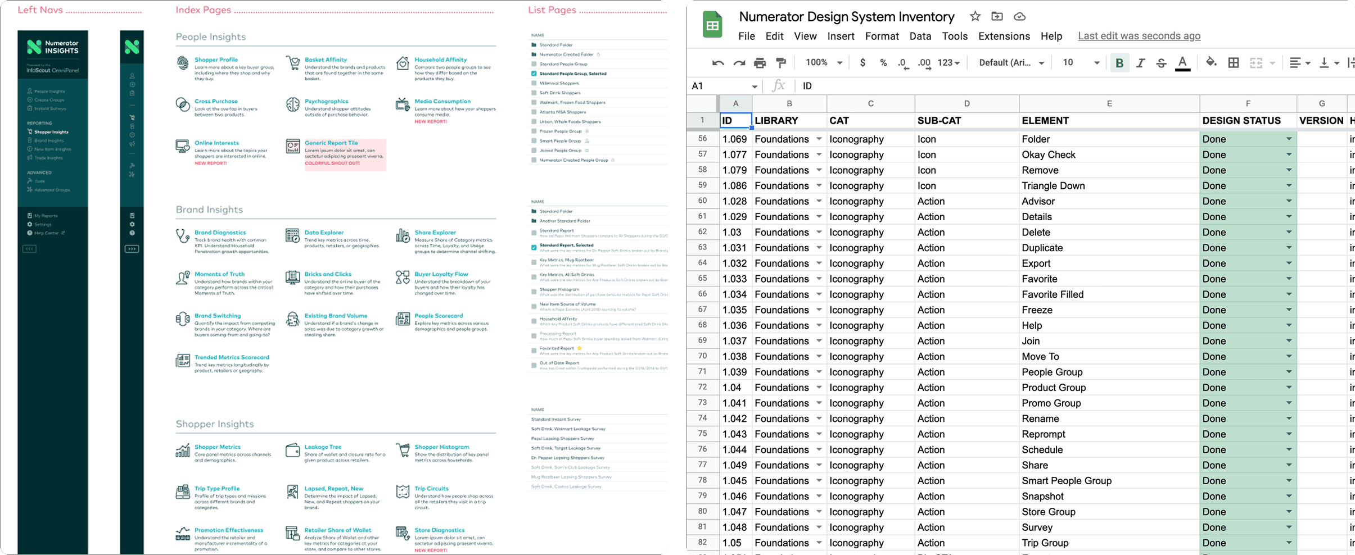This screenshot has width=1355, height=555.
Task: Click the Redo icon in Sheets toolbar
Action: pos(739,63)
